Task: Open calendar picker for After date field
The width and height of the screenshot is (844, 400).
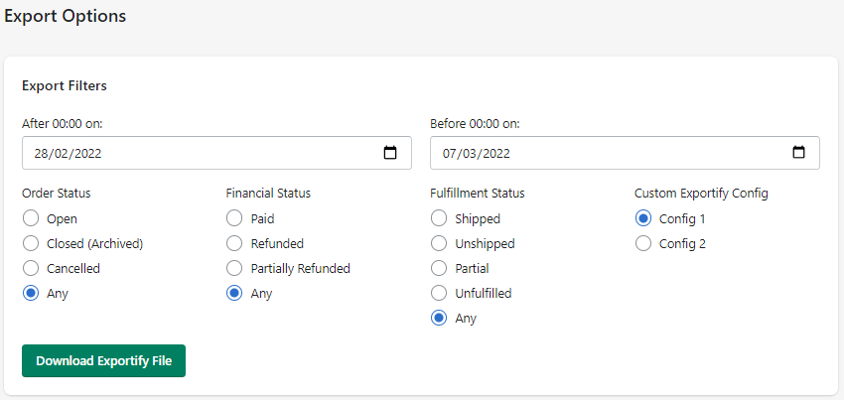Action: coord(389,153)
